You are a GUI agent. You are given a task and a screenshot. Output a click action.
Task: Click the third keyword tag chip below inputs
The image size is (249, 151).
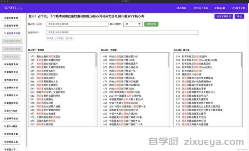pos(69,39)
